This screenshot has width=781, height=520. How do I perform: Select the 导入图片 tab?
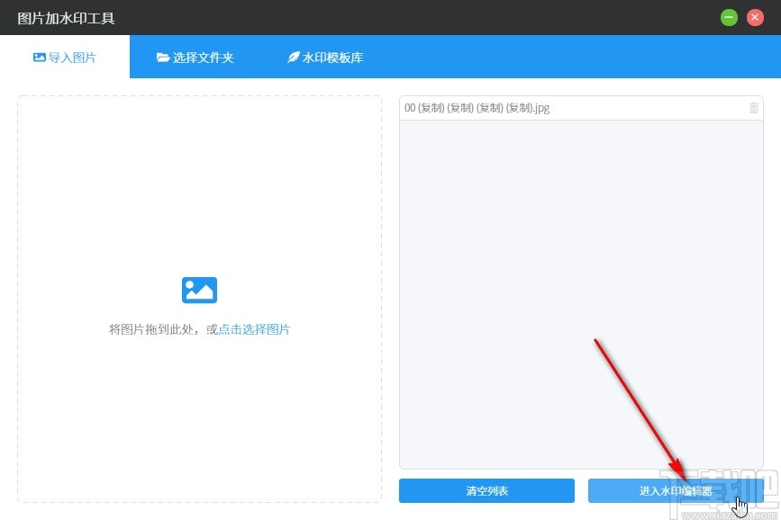(x=65, y=56)
